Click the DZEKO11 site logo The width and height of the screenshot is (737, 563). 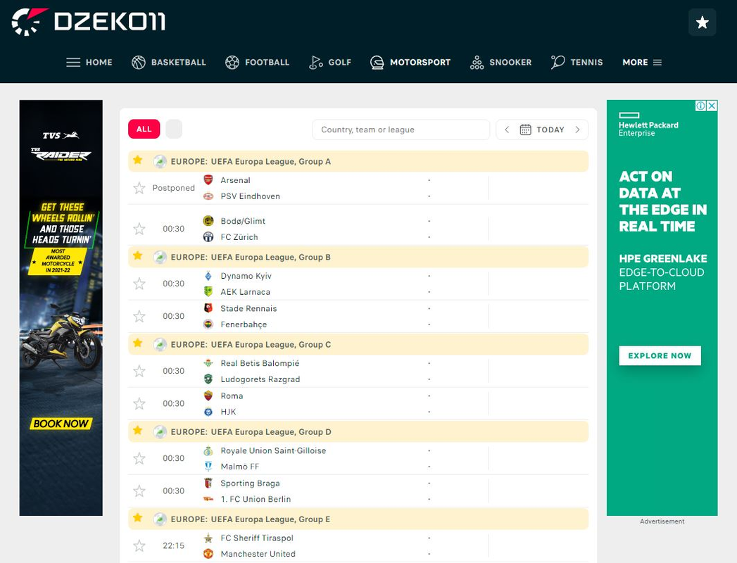pyautogui.click(x=89, y=22)
